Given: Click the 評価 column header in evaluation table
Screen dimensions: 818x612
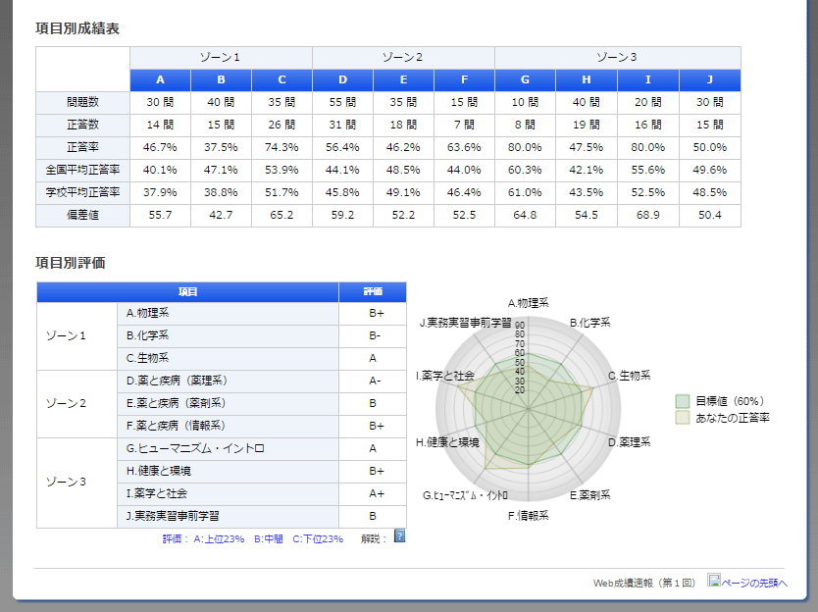Looking at the screenshot, I should click(x=372, y=292).
